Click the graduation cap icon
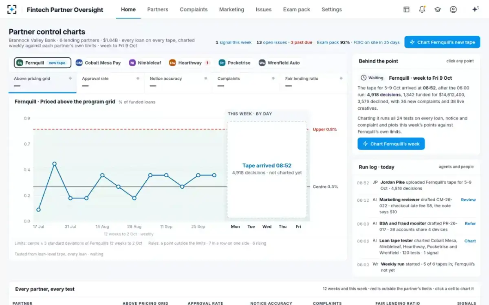This screenshot has width=489, height=305. click(x=438, y=9)
